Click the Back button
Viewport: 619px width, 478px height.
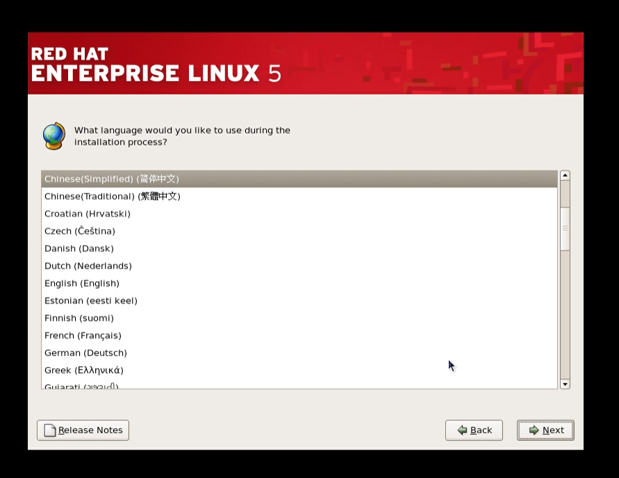[x=474, y=430]
